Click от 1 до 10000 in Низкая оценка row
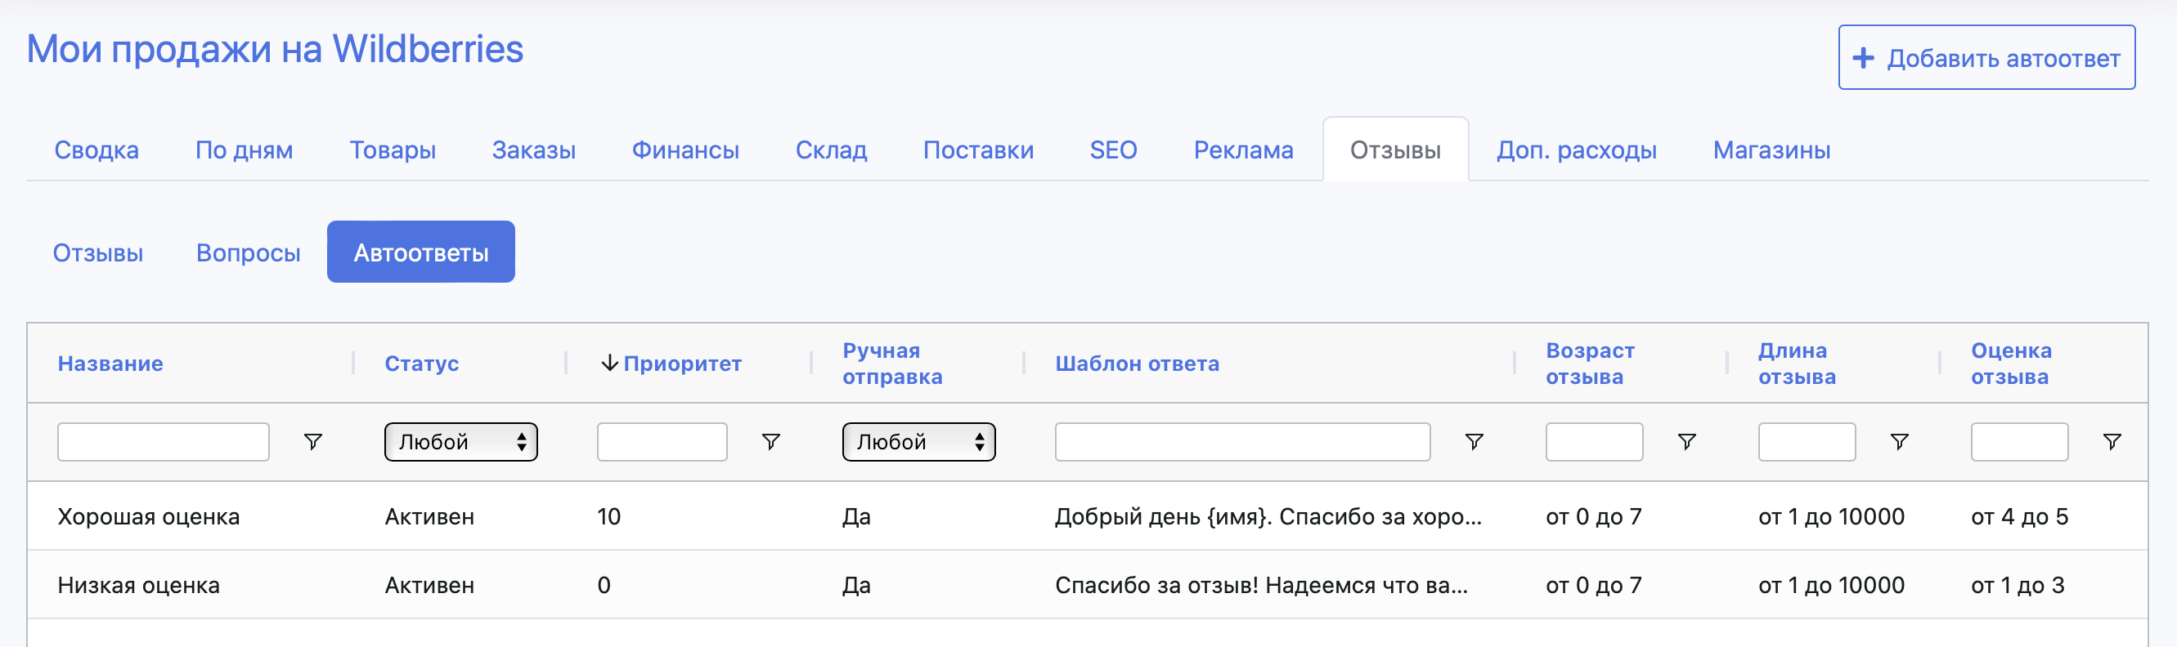 tap(1831, 584)
